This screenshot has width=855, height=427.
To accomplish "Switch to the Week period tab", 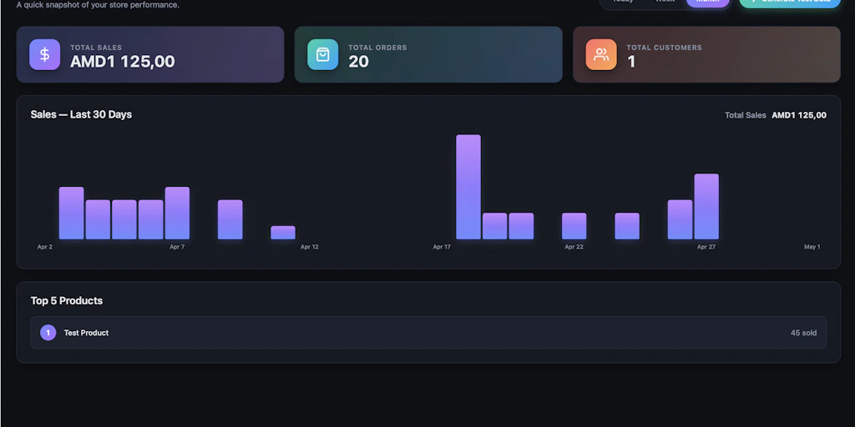I will pos(665,2).
